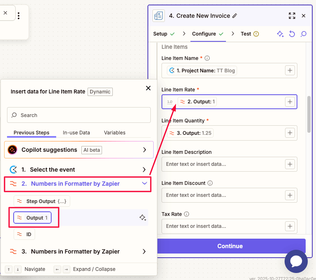Switch to the Configure tab
316x280 pixels.
pyautogui.click(x=208, y=34)
